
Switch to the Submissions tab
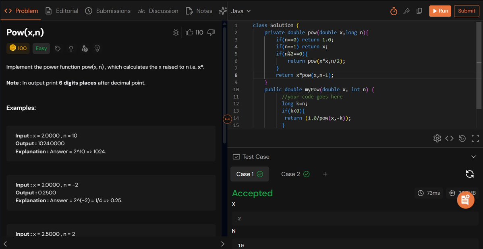(x=108, y=11)
